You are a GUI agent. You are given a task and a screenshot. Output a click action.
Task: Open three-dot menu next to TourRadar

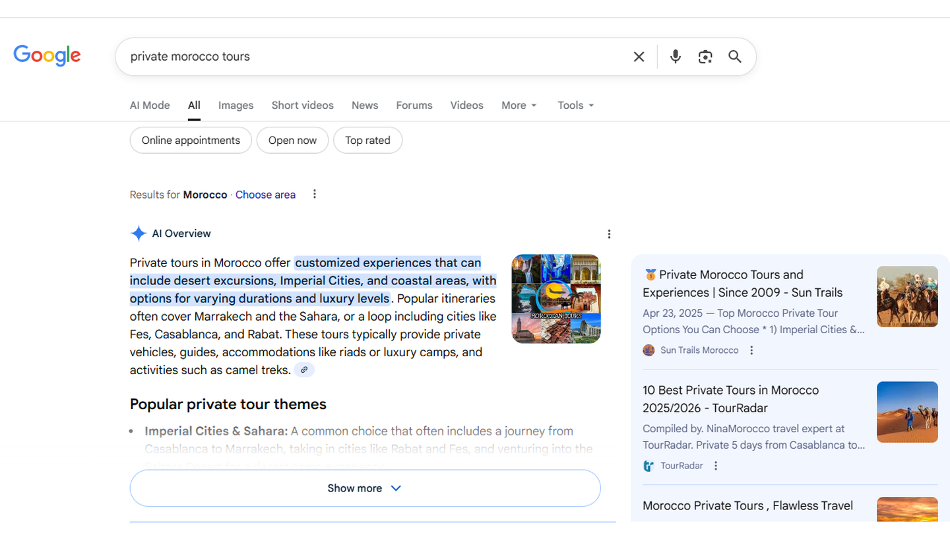tap(716, 466)
